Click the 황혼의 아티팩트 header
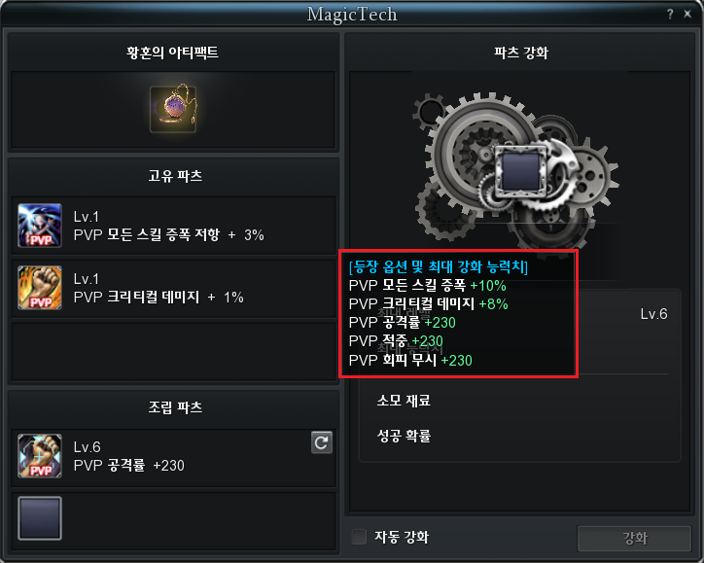This screenshot has width=704, height=563. tap(172, 53)
